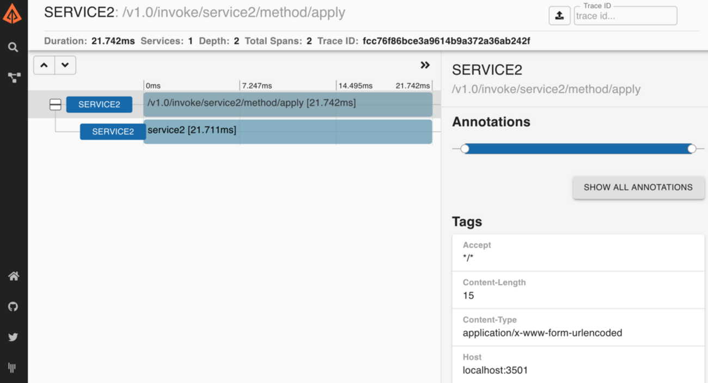This screenshot has width=708, height=383.
Task: Collapse the root SERVICE2 span tree
Action: point(55,104)
